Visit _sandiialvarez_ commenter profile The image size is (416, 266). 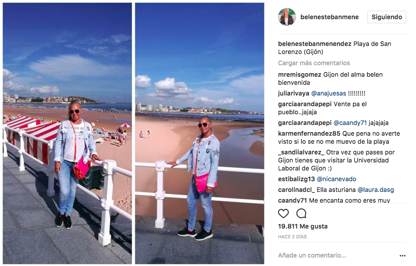[x=301, y=152]
